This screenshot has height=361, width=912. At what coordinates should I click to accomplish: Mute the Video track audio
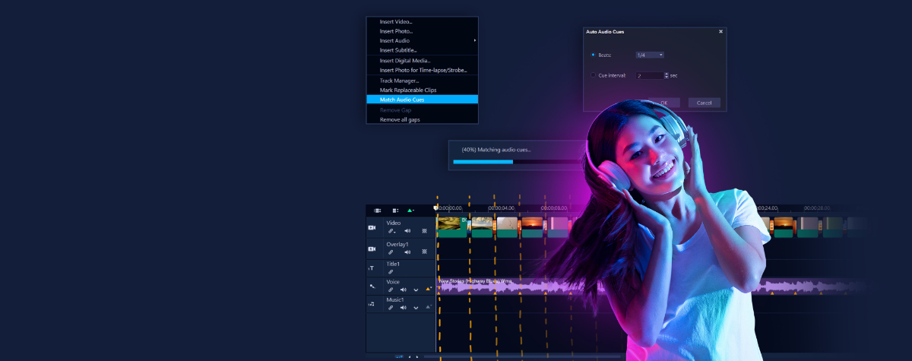[x=407, y=231]
